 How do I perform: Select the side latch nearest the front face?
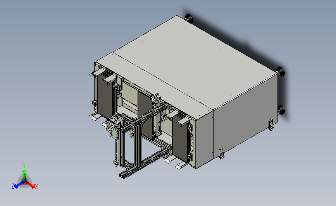click(x=222, y=153)
